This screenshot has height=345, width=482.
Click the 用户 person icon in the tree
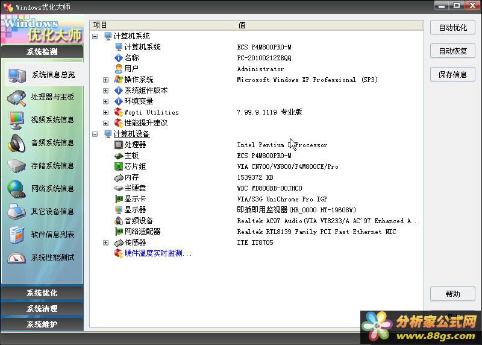point(118,69)
